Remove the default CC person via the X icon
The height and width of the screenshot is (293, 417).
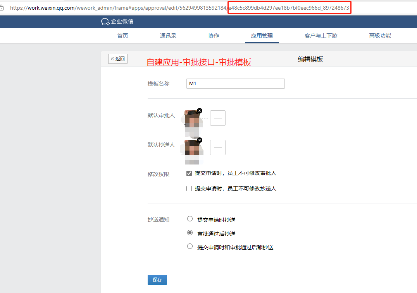[200, 140]
